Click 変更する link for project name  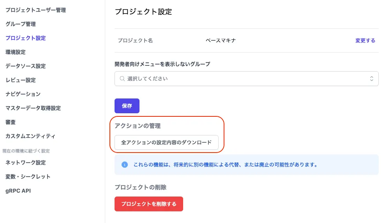[x=365, y=40]
